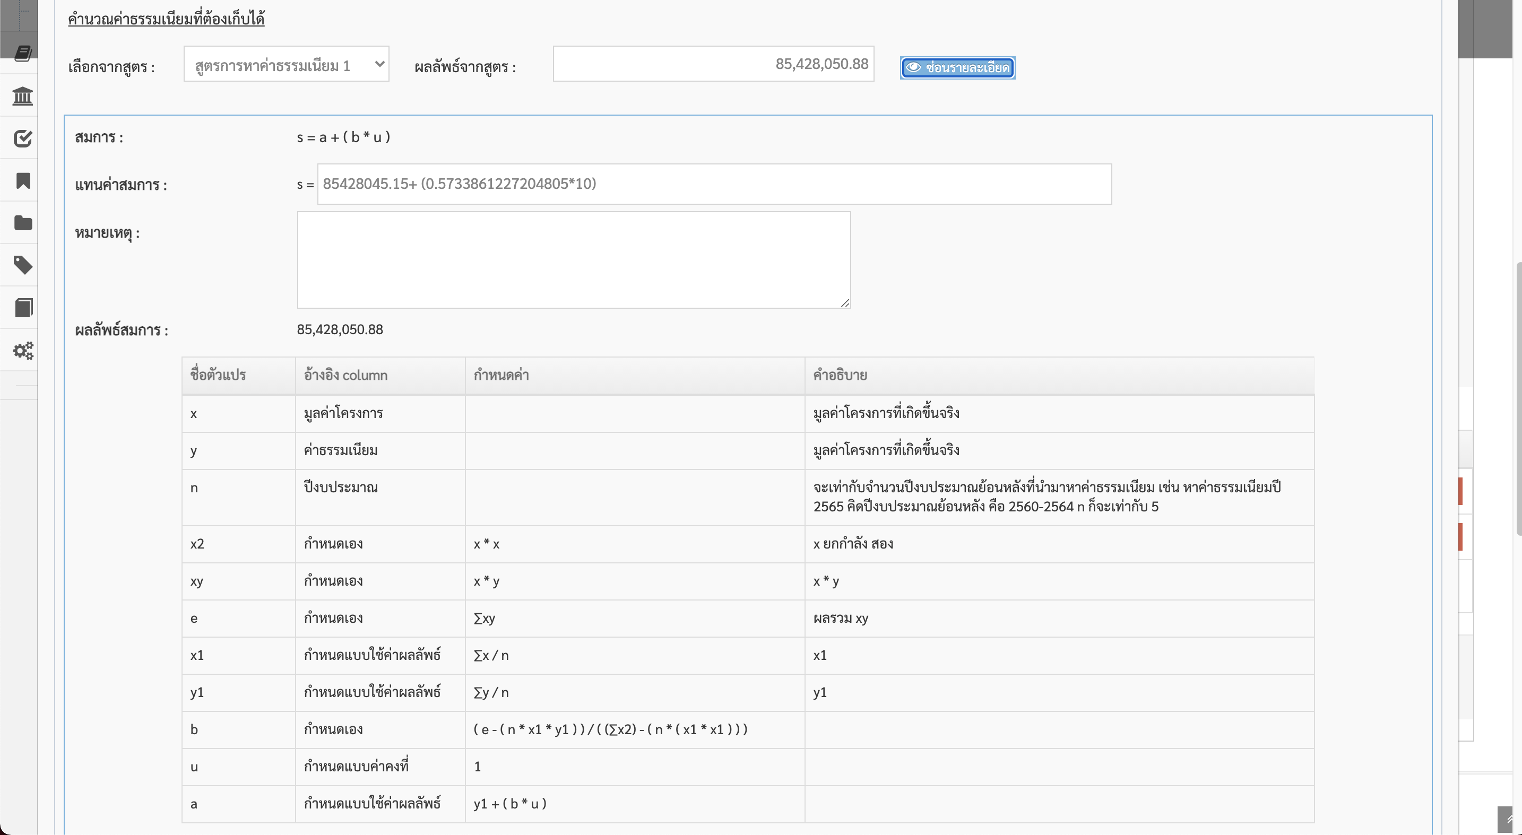The image size is (1522, 835).
Task: Click the แทนค่าสมการ equation input field
Action: coord(714,184)
